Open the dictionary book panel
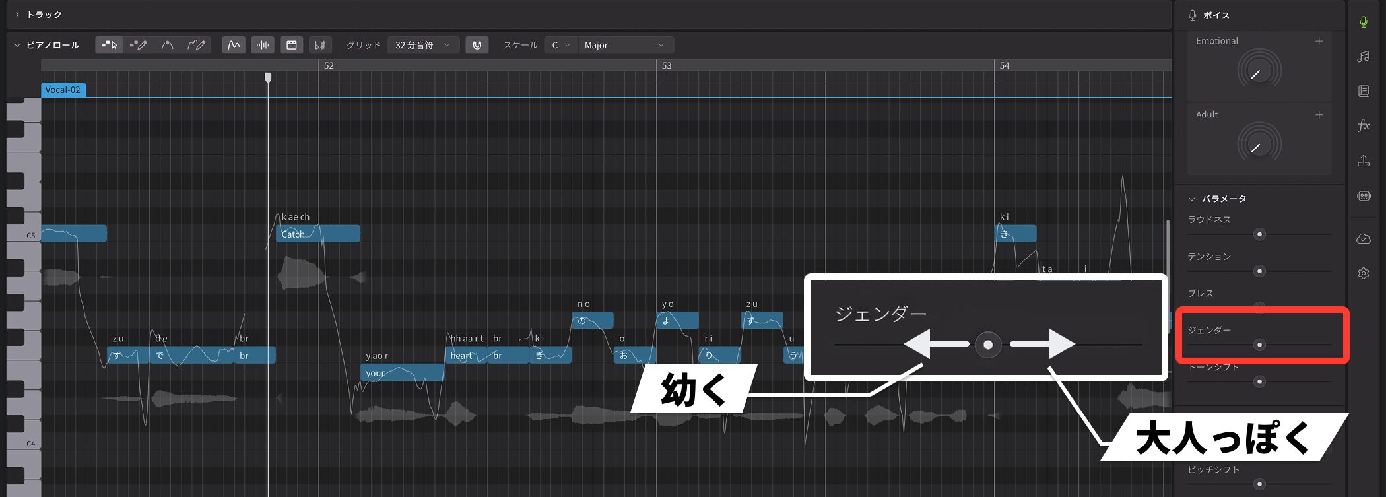Image resolution: width=1390 pixels, height=497 pixels. 1364,91
